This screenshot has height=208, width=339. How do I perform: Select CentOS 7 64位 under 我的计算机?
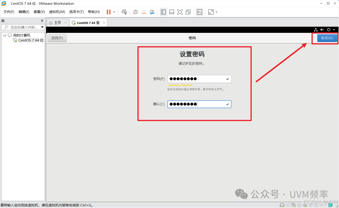[x=30, y=40]
